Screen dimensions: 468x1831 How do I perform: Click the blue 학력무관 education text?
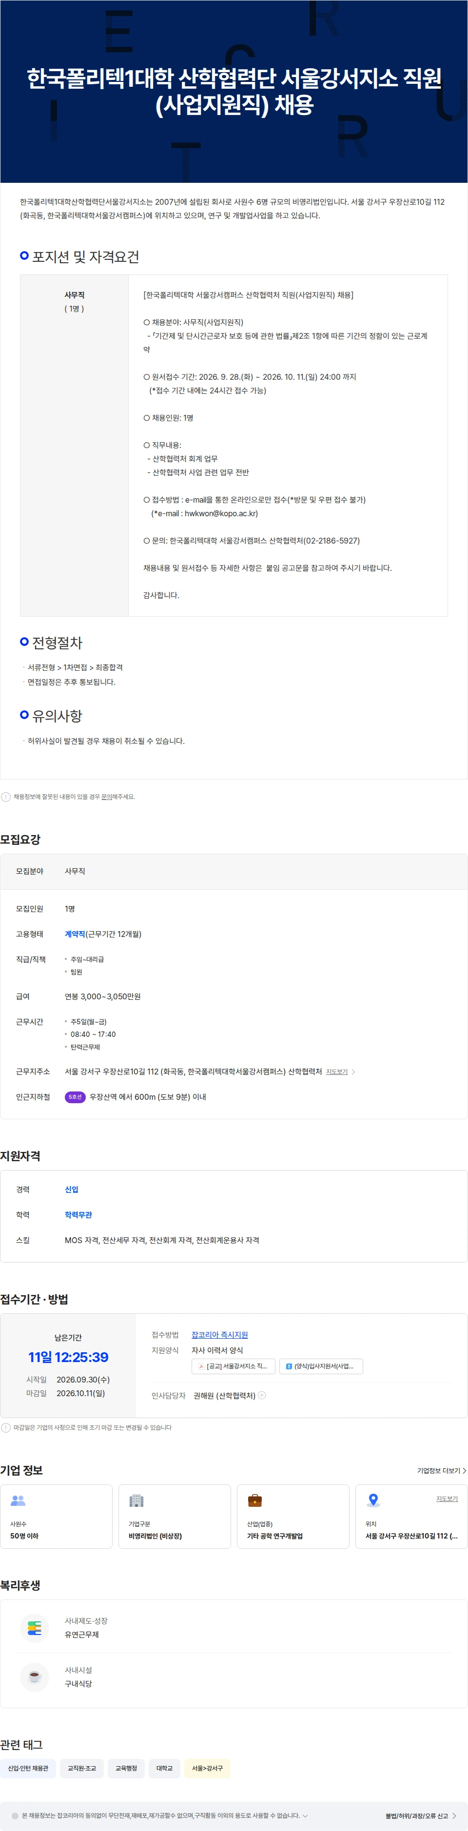pos(78,1215)
